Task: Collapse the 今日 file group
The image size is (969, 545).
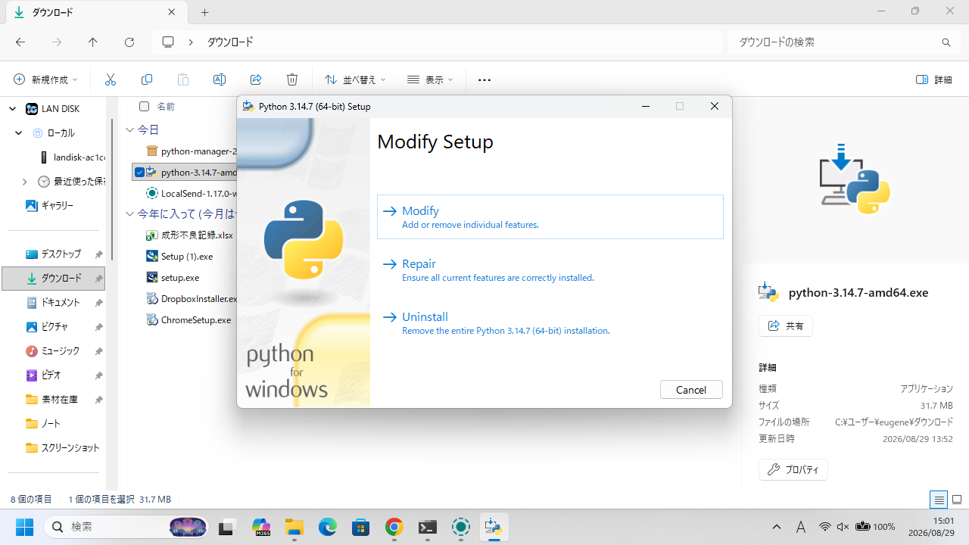Action: coord(129,130)
